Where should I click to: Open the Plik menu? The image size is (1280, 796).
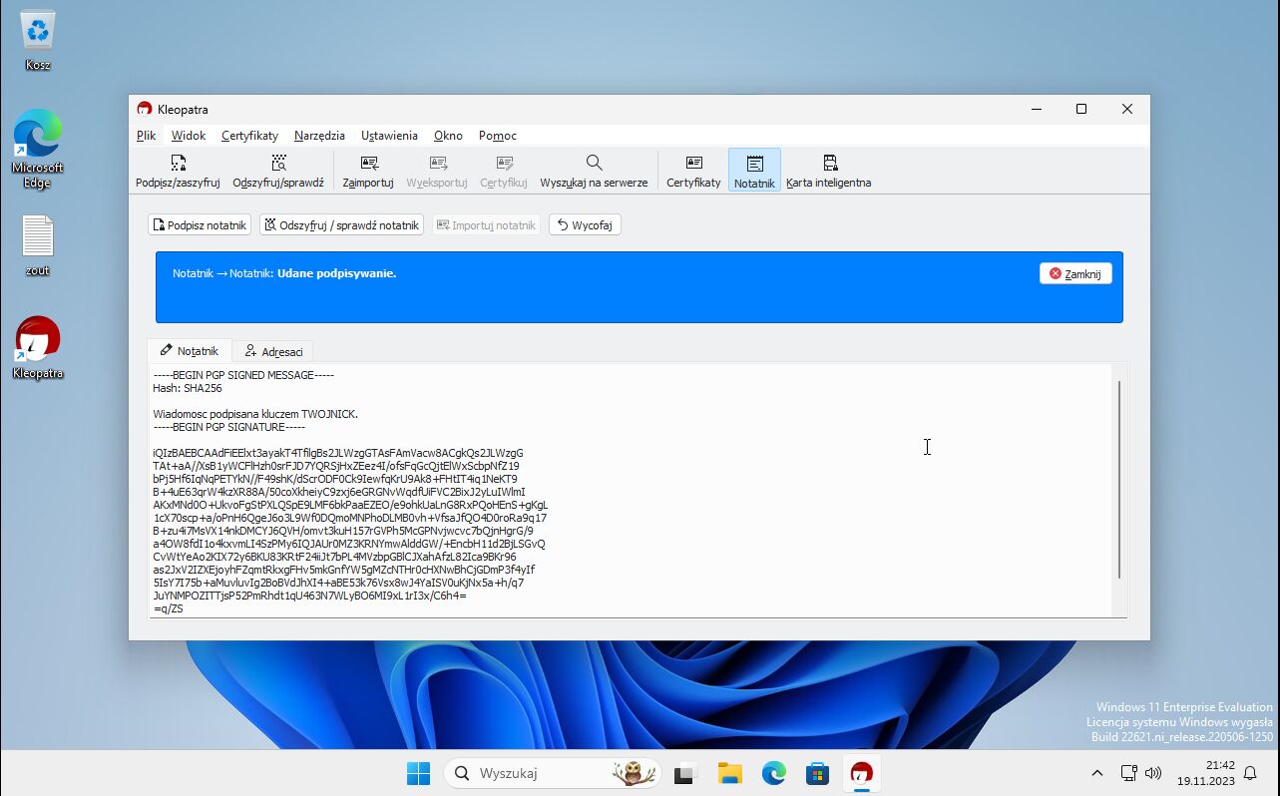point(147,136)
